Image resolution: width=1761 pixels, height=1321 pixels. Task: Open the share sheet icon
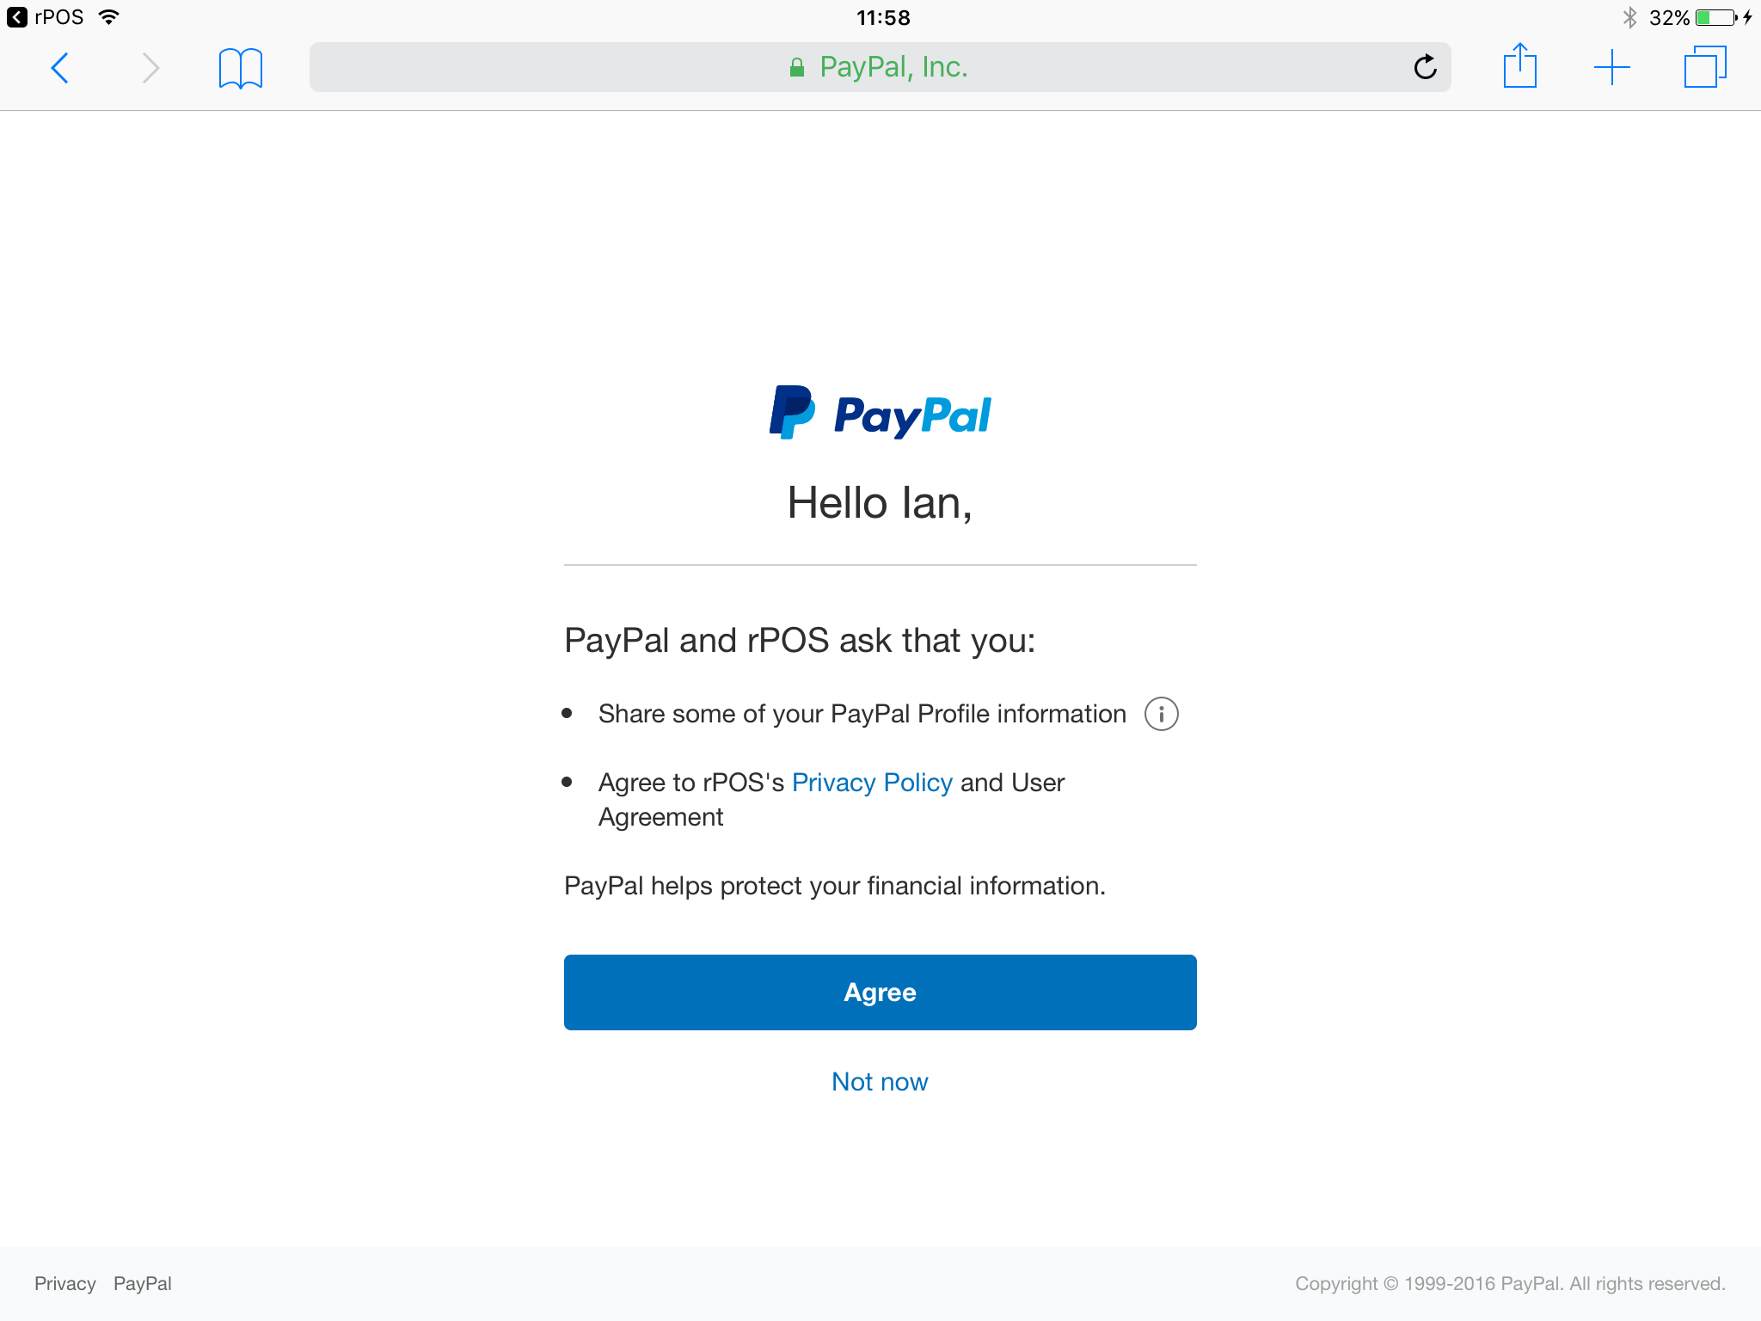pos(1519,65)
